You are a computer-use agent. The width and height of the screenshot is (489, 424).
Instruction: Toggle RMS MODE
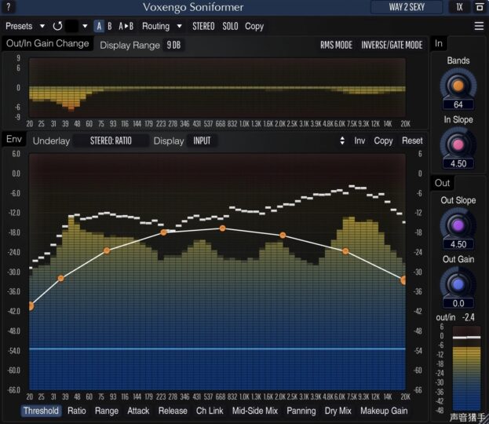pos(336,45)
